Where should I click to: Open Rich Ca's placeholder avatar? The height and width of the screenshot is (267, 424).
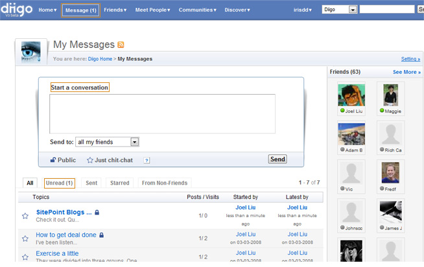(x=390, y=133)
